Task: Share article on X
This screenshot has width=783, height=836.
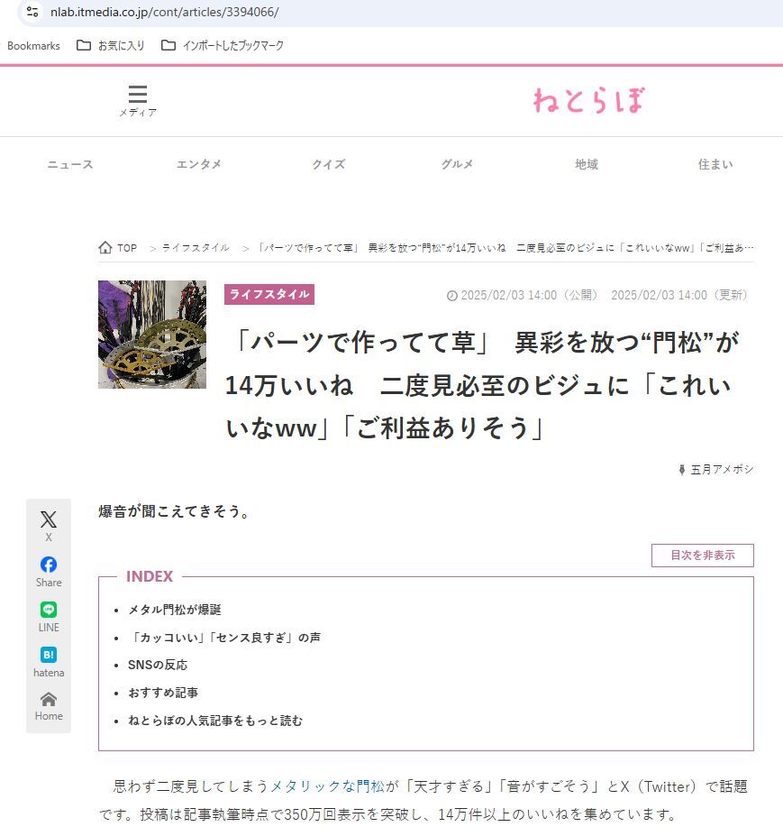Action: point(49,525)
